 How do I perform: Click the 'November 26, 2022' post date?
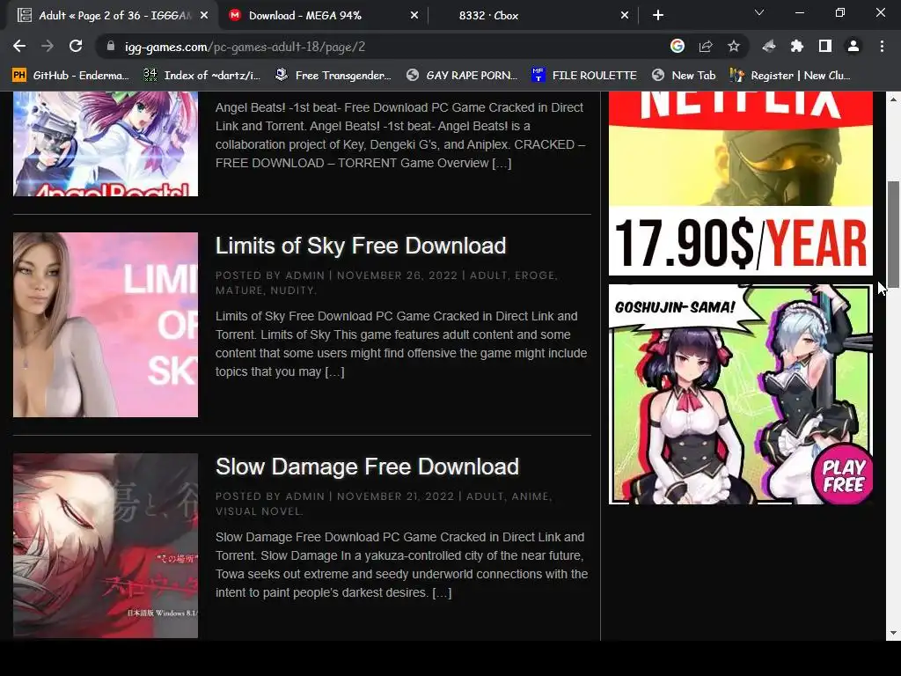[397, 276]
